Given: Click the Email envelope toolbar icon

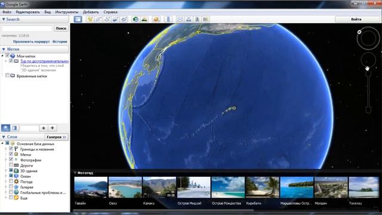Looking at the screenshot, I should pos(180,19).
